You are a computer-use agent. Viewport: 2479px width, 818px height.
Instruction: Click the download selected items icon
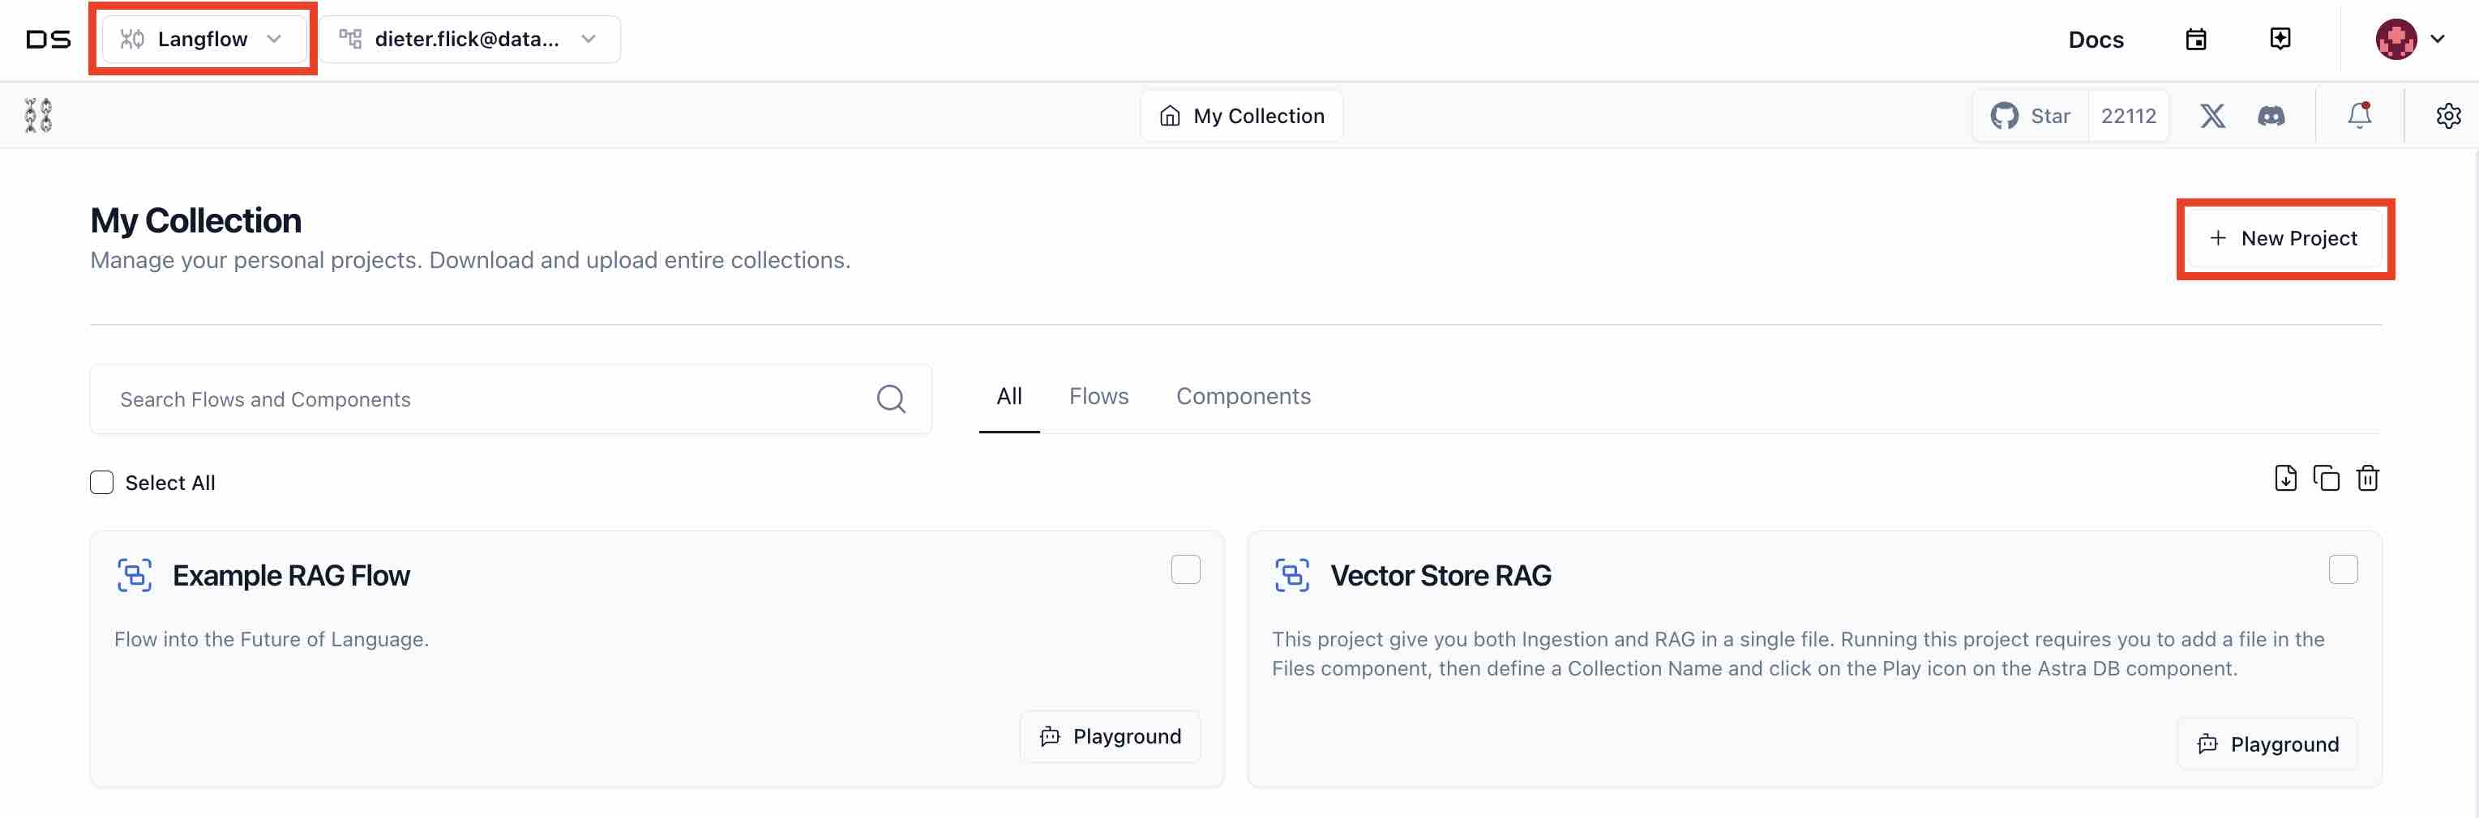tap(2284, 478)
